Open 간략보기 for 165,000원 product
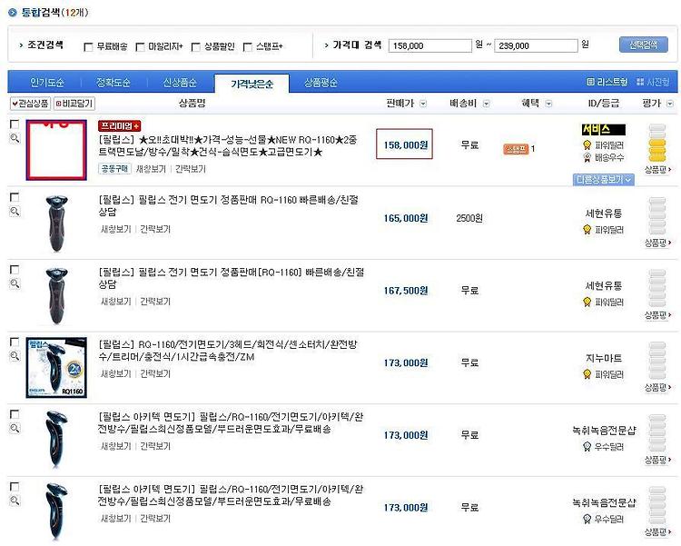This screenshot has width=681, height=546. (x=155, y=229)
